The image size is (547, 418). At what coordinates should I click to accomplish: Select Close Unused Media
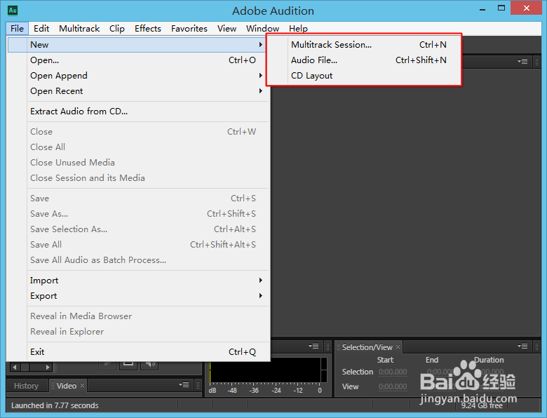tap(138, 162)
